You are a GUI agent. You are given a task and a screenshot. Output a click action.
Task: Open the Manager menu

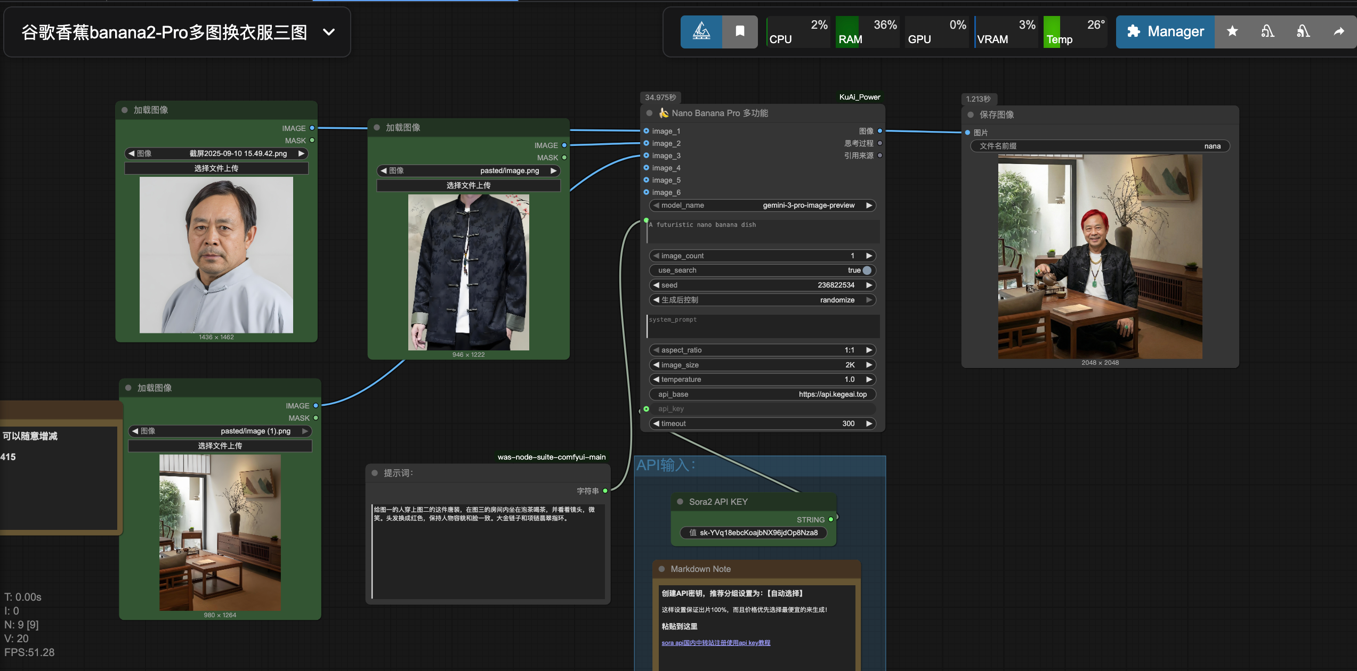coord(1165,31)
